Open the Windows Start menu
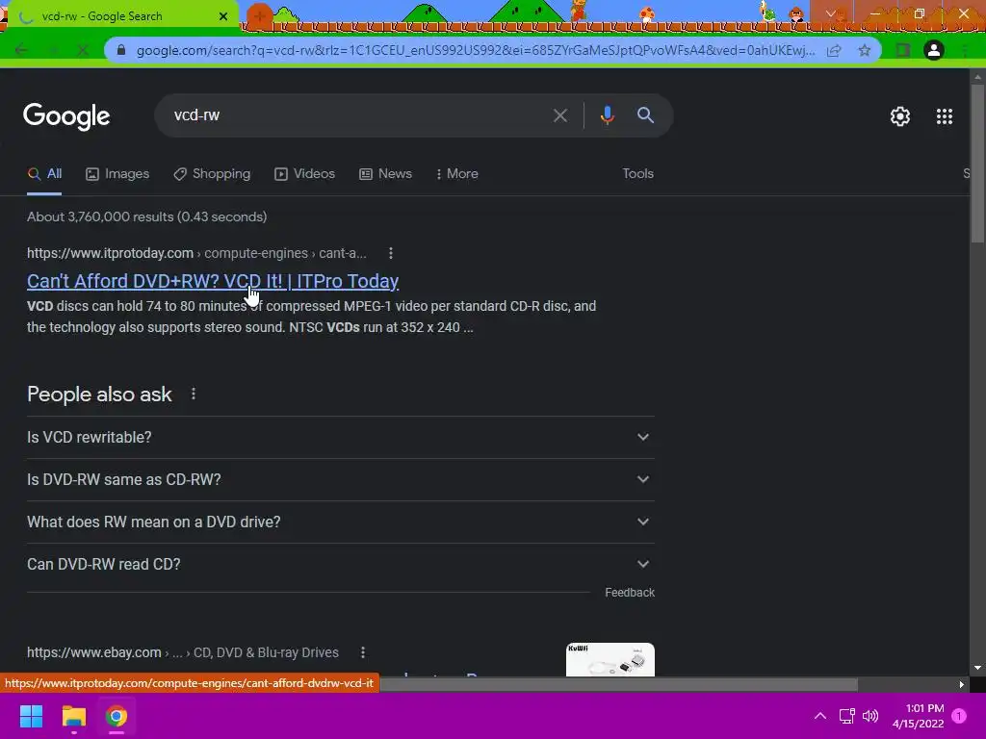 (31, 716)
